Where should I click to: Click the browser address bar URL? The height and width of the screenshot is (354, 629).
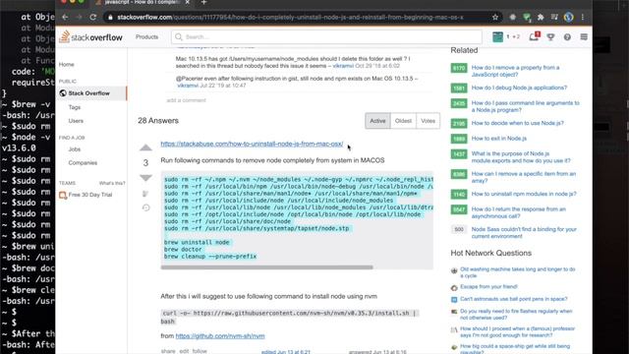tap(290, 18)
